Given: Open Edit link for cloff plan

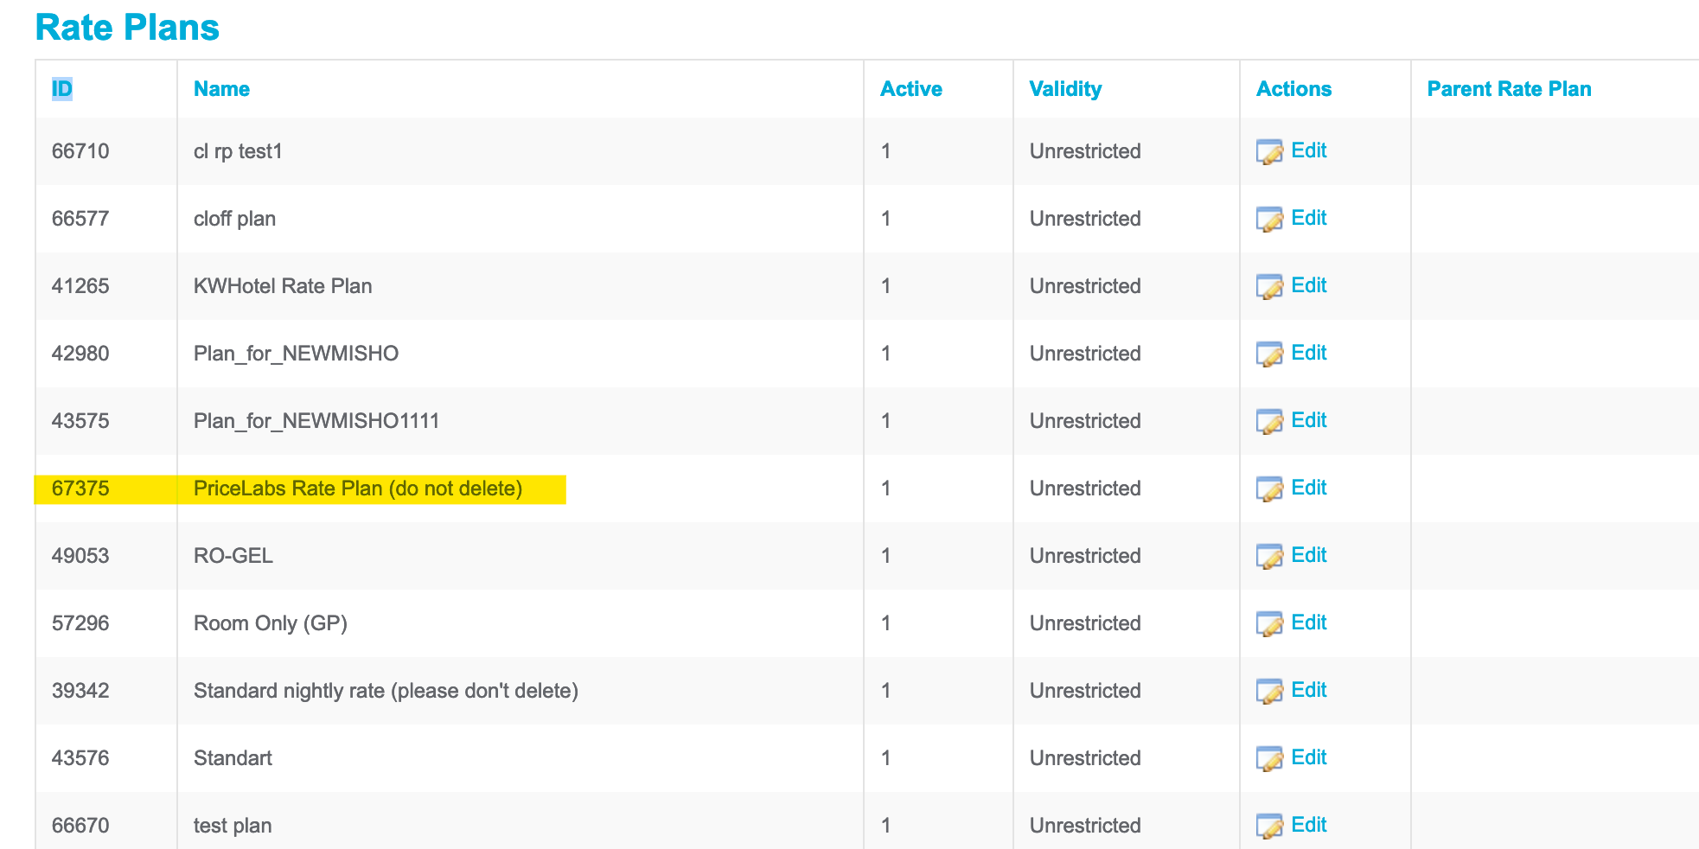Looking at the screenshot, I should click(x=1309, y=218).
